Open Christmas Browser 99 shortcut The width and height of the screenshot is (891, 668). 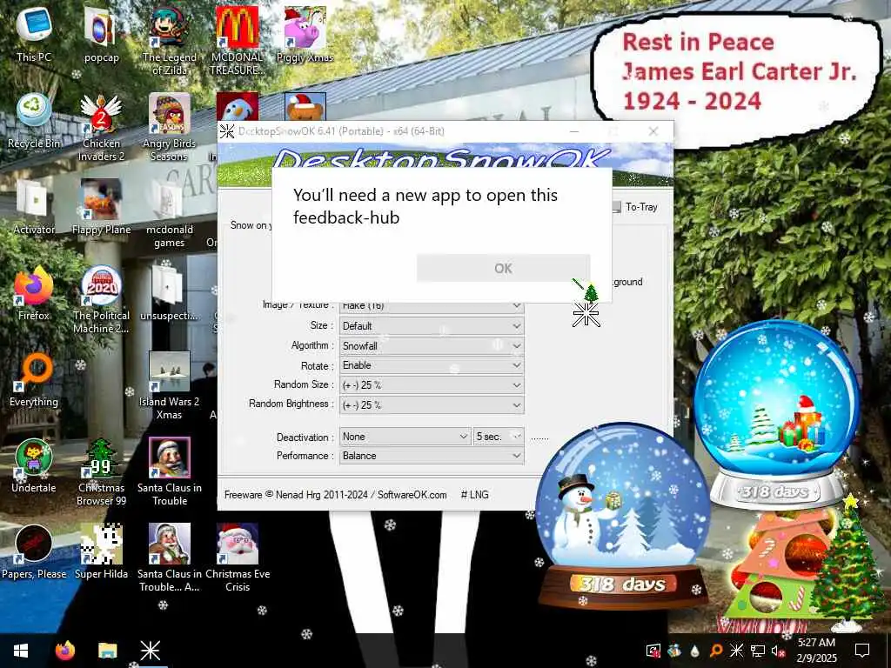101,471
